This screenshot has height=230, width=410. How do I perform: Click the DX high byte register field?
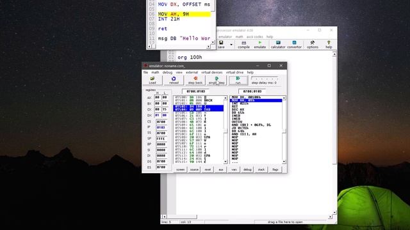(157, 115)
